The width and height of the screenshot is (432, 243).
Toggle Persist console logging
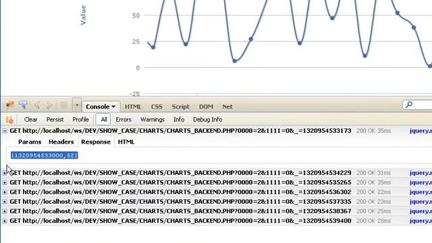(x=55, y=119)
